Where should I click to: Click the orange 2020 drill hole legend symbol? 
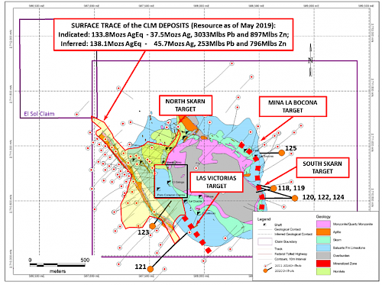click(265, 270)
